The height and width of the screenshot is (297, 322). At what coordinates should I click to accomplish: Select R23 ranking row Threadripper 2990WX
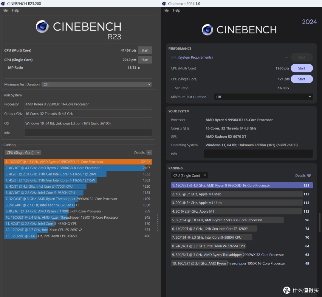point(78,199)
